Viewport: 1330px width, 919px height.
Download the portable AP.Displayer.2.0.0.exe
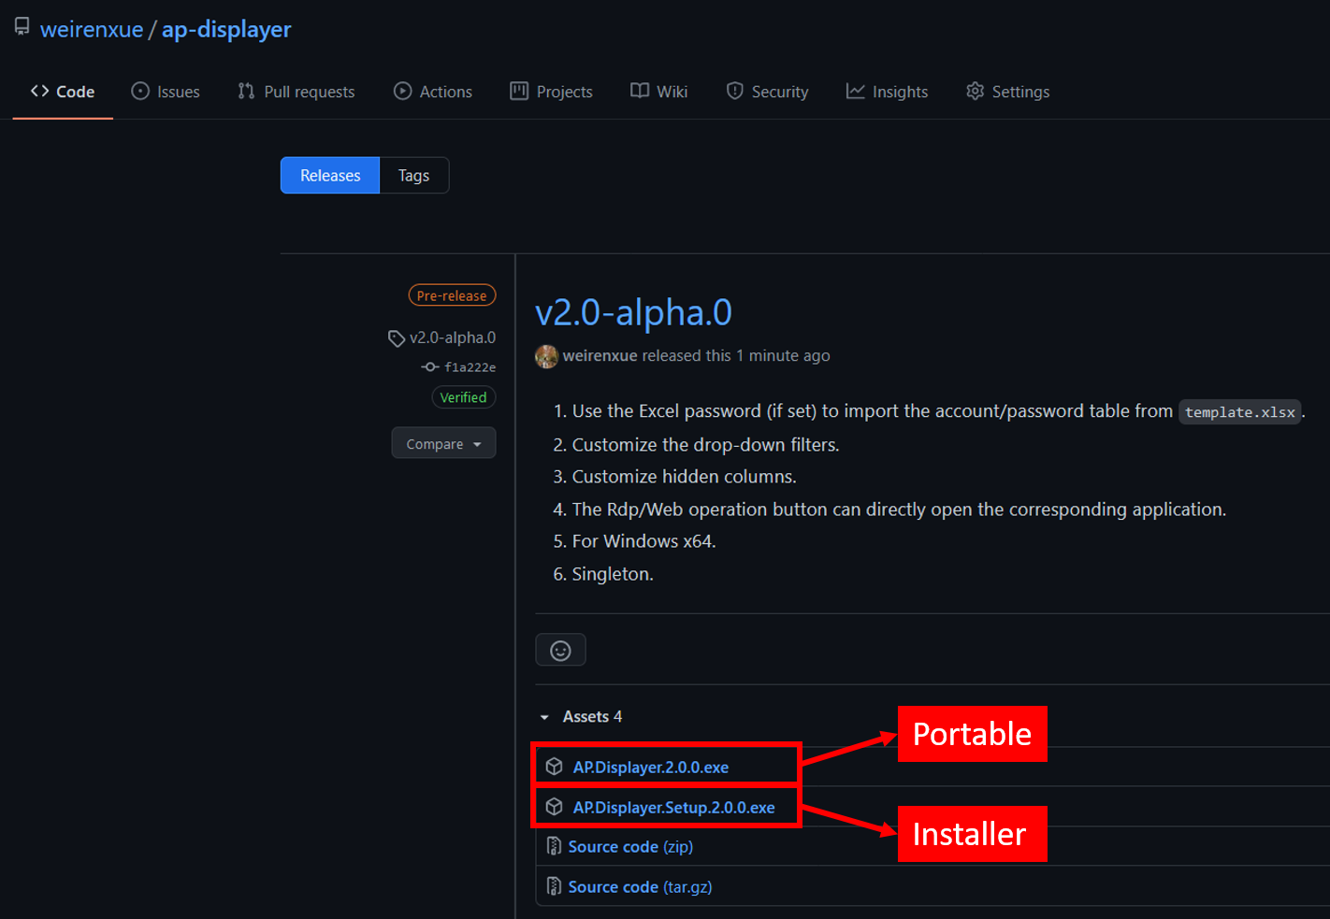coord(651,768)
